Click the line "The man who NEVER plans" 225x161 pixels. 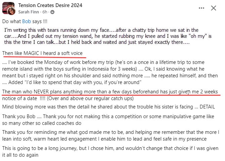click(x=110, y=92)
